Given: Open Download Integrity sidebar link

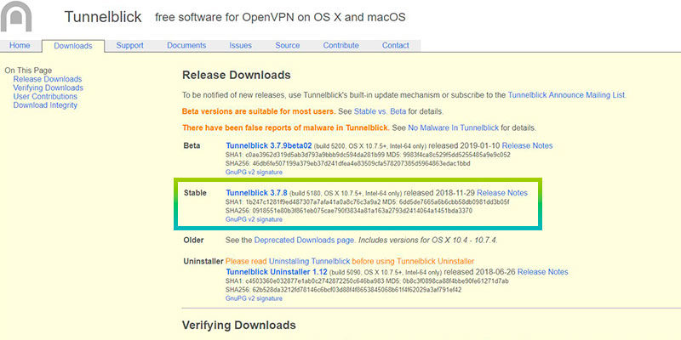Looking at the screenshot, I should [x=45, y=105].
